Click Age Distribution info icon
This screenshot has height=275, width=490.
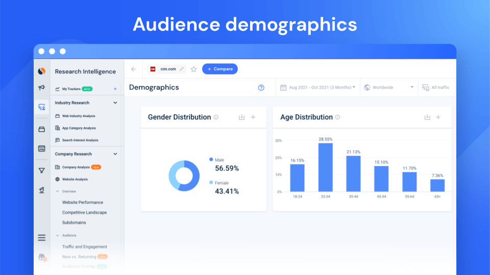tap(337, 117)
